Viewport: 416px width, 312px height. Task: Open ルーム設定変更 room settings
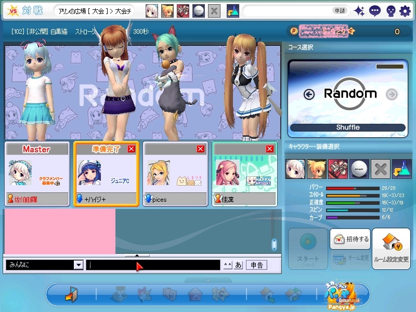392,249
